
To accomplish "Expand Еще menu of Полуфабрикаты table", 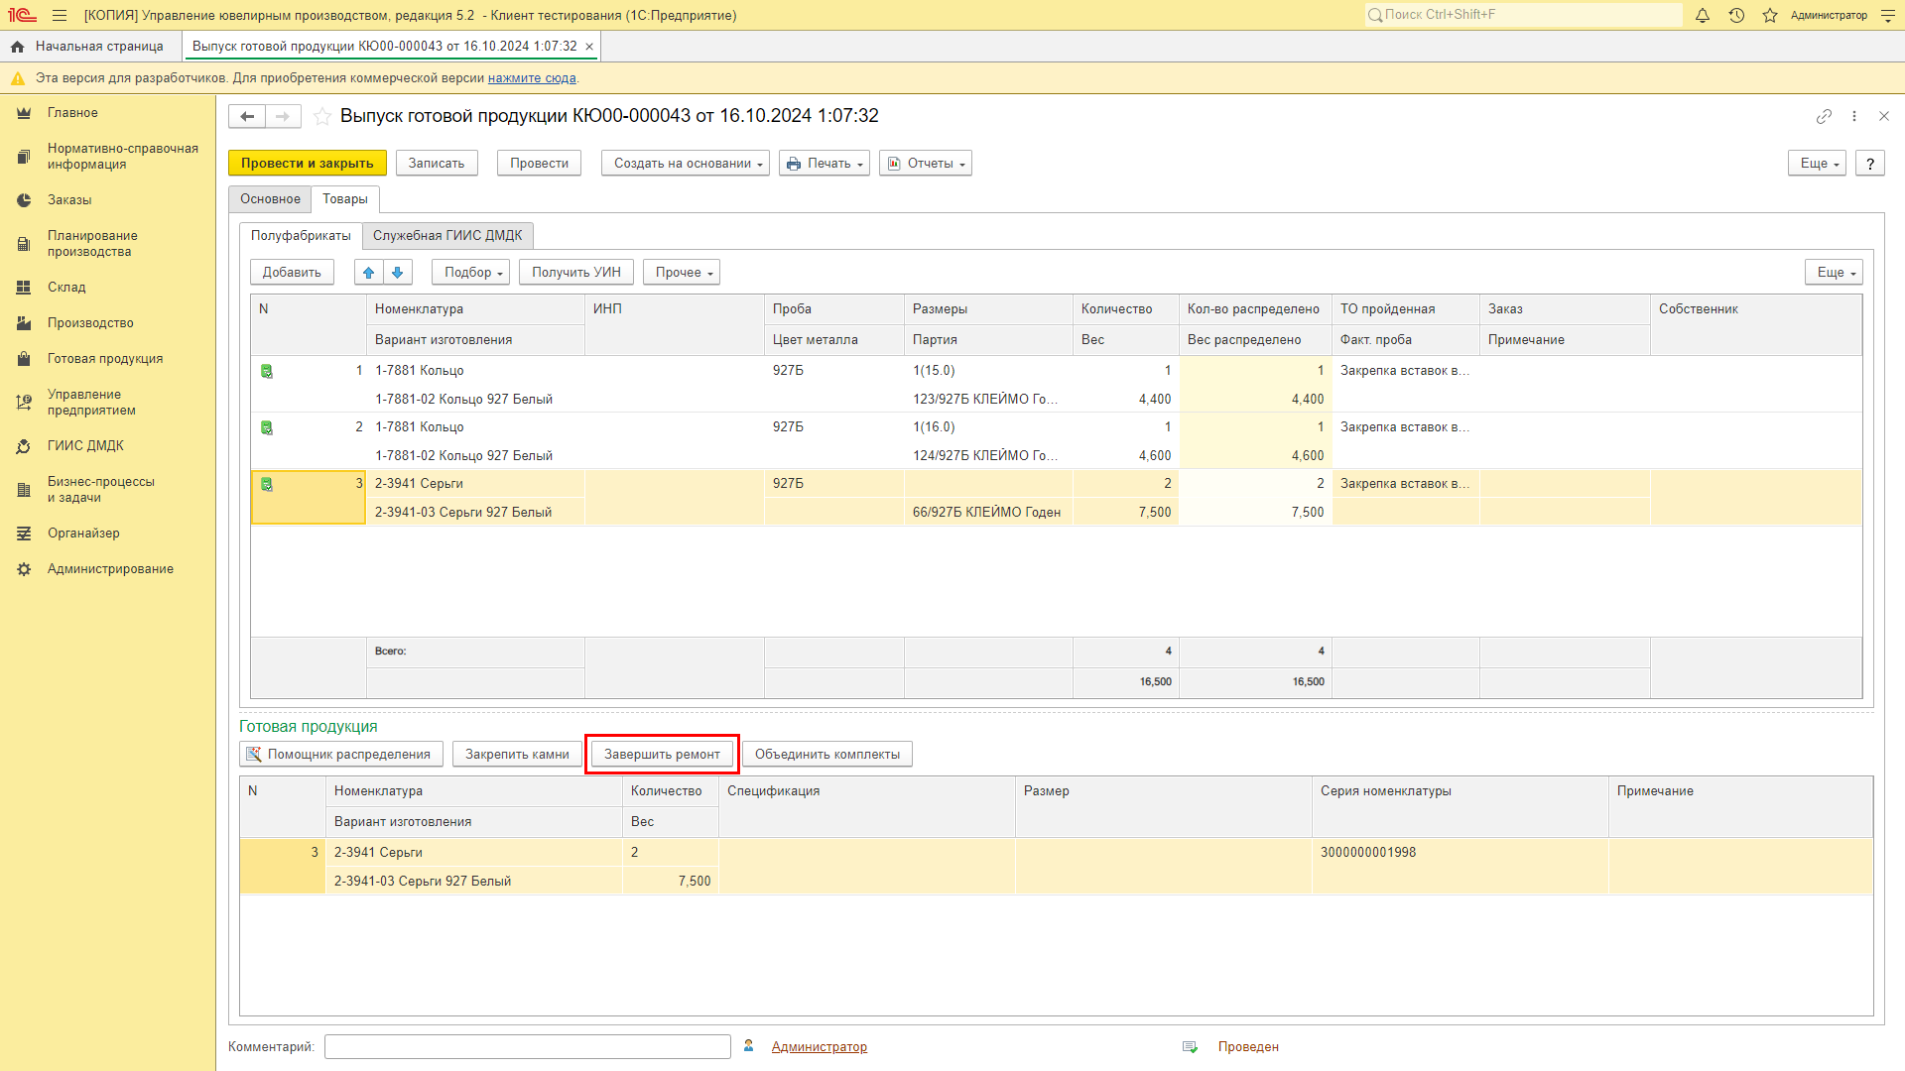I will [1834, 272].
